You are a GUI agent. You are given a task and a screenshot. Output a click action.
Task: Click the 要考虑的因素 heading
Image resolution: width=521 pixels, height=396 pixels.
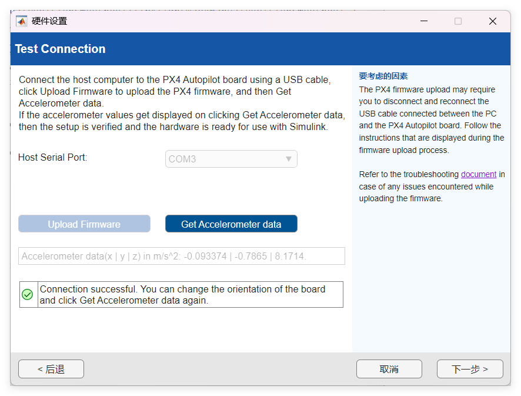pos(383,76)
